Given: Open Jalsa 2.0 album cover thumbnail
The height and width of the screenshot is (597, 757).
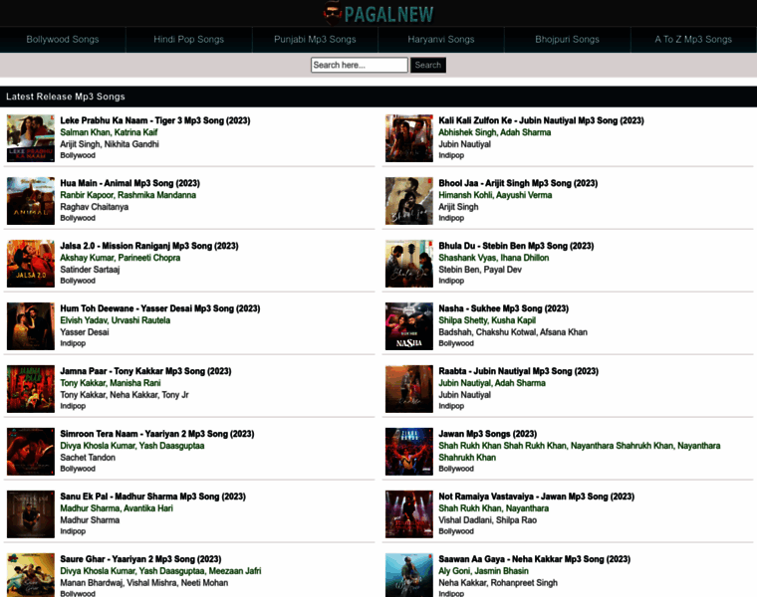Looking at the screenshot, I should 31,264.
